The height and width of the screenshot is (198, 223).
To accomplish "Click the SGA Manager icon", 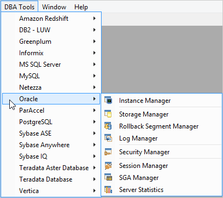I will point(108,177).
